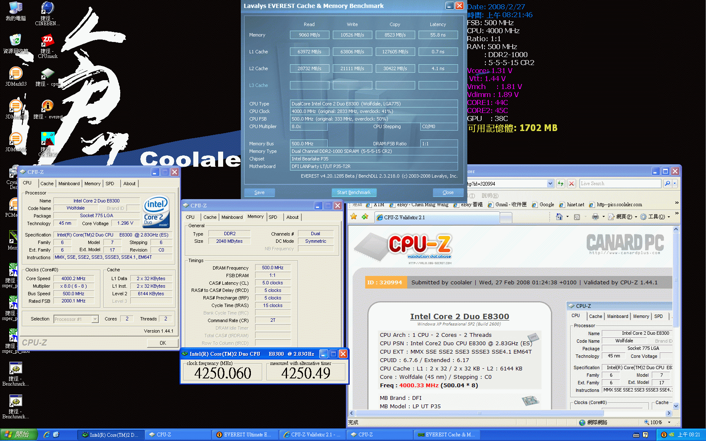Open the Benchmark shortcut above the bottom one
This screenshot has height=441, width=706.
click(x=16, y=374)
